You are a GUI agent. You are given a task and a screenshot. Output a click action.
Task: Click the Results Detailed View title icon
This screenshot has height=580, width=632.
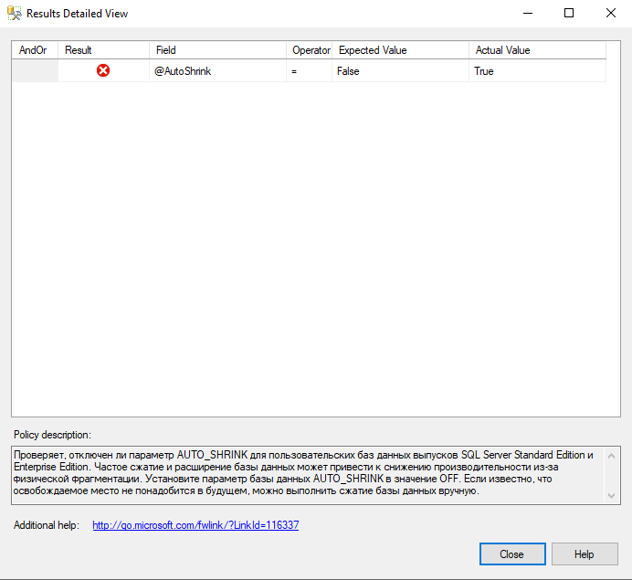[x=14, y=14]
